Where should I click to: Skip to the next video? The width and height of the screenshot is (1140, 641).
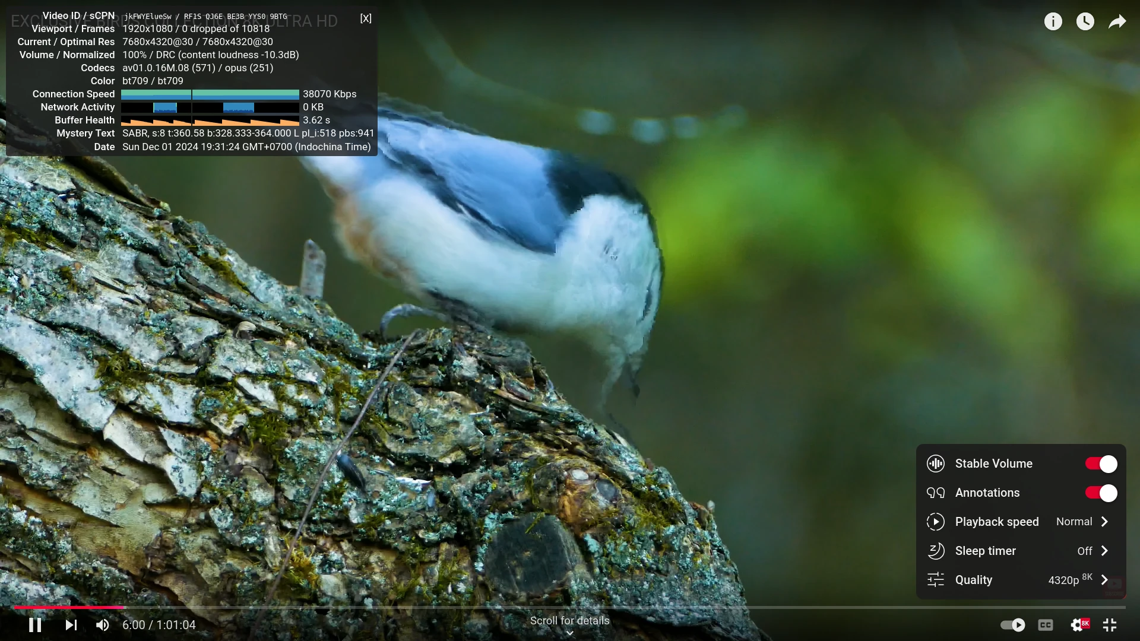tap(71, 625)
